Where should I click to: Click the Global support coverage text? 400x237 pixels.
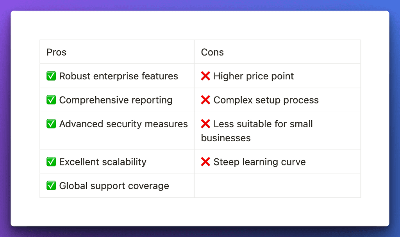[114, 186]
